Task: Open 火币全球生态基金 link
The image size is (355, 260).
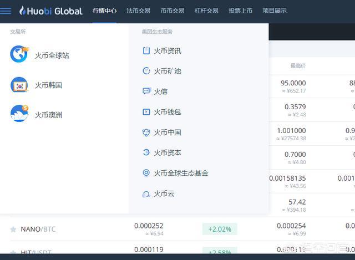Action: point(181,173)
